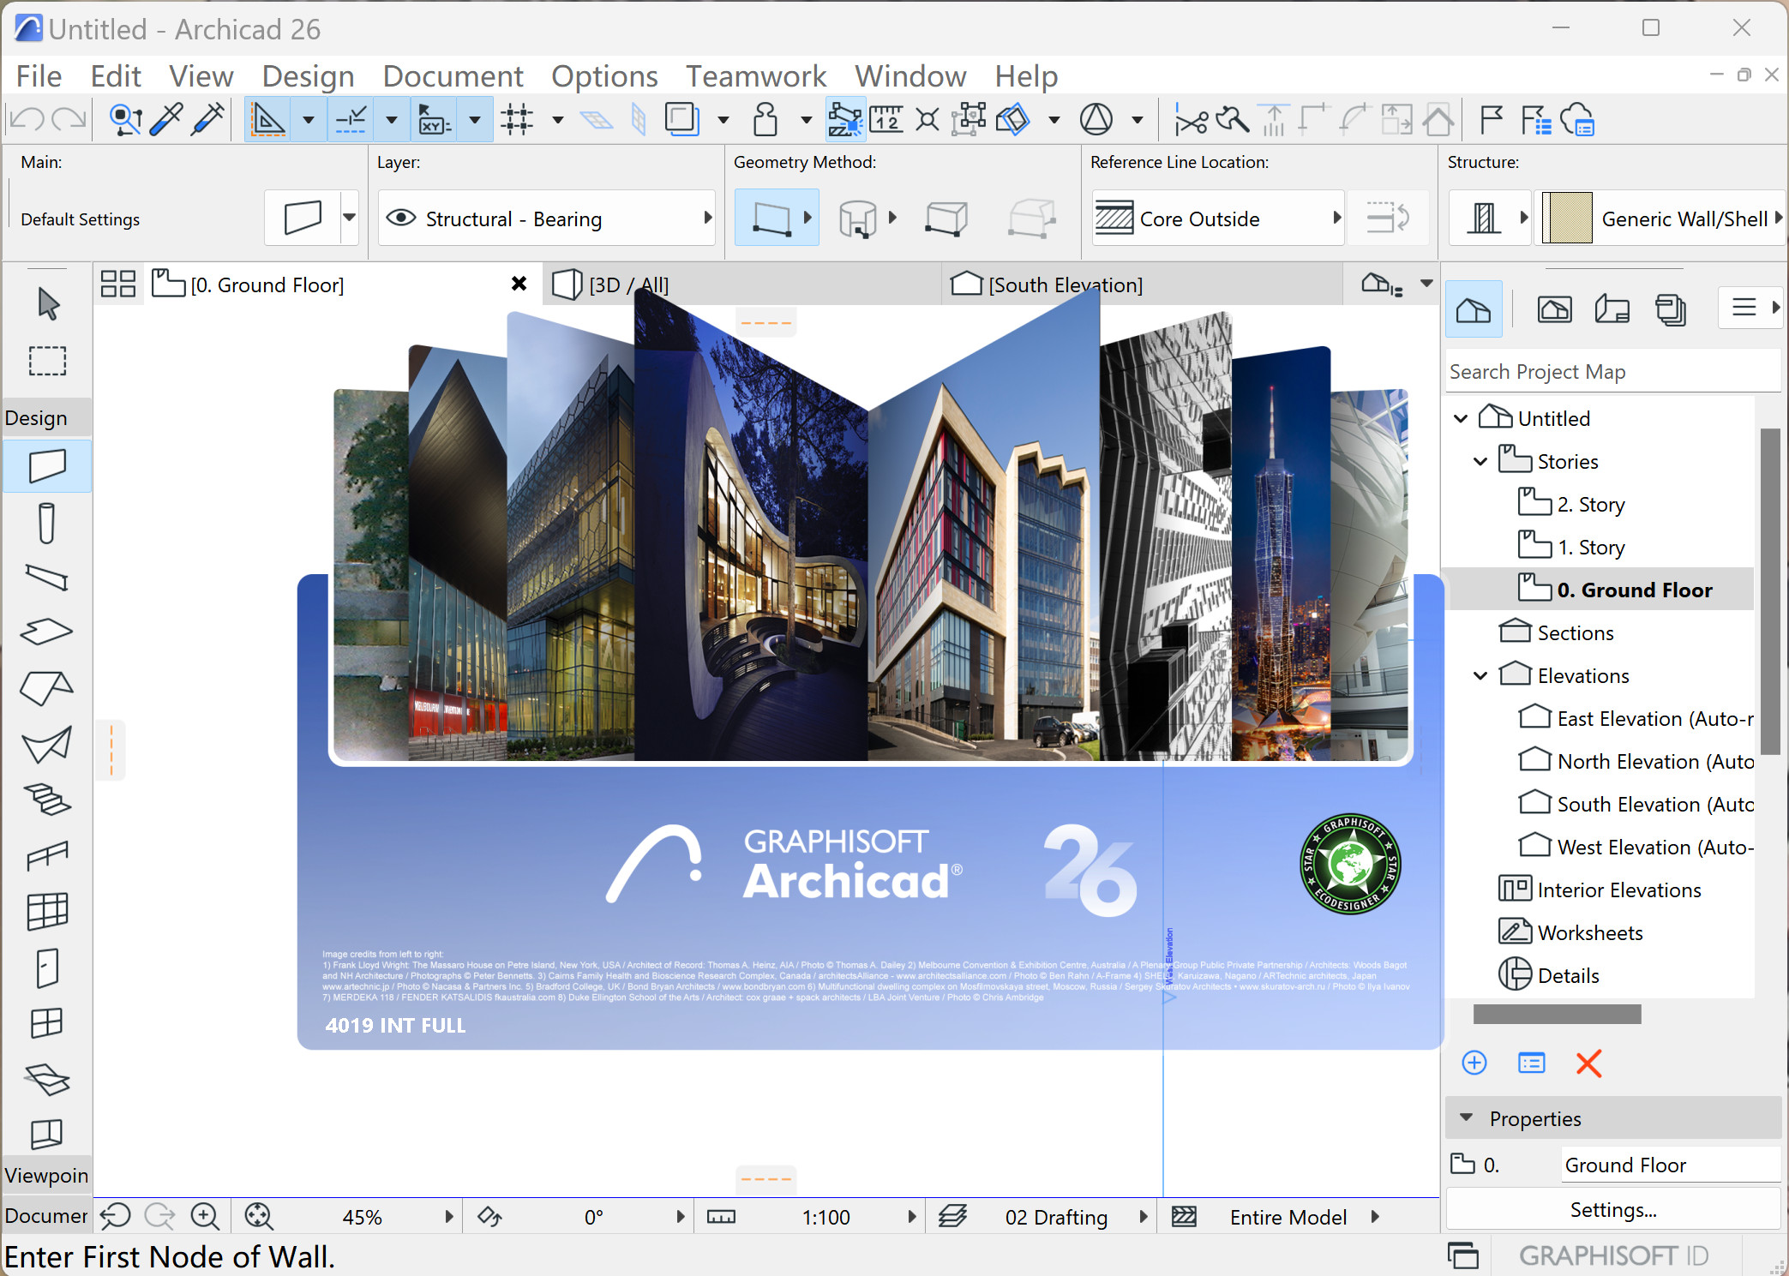The image size is (1789, 1276).
Task: Open the Publisher Sets icon in Navigator
Action: [x=1670, y=309]
